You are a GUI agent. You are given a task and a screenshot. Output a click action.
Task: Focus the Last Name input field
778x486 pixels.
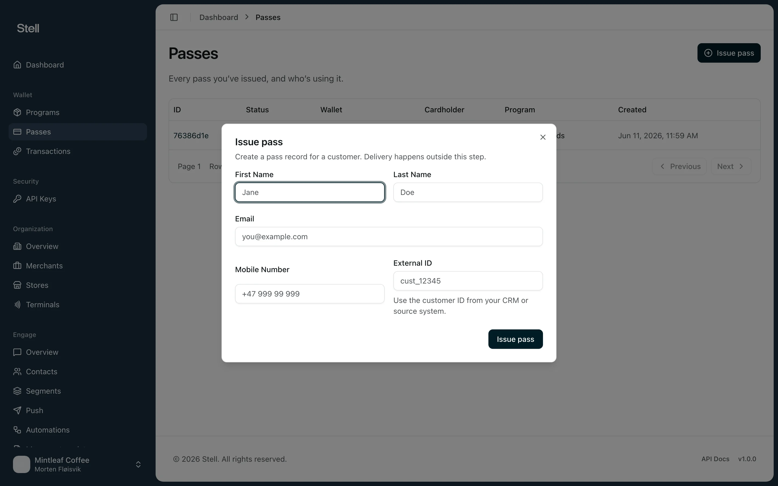[x=468, y=192]
